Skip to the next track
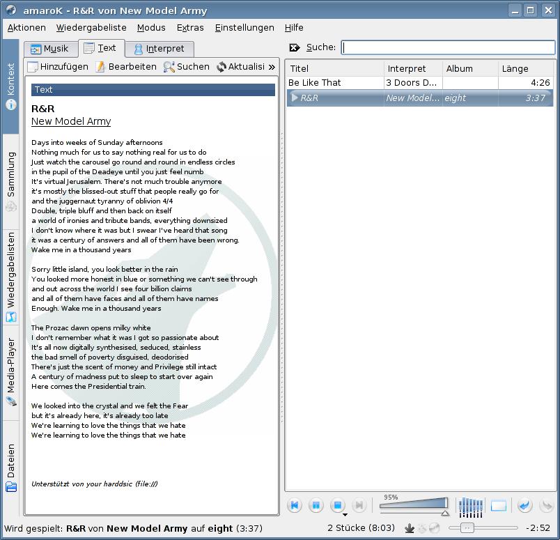The image size is (560, 540). (359, 505)
